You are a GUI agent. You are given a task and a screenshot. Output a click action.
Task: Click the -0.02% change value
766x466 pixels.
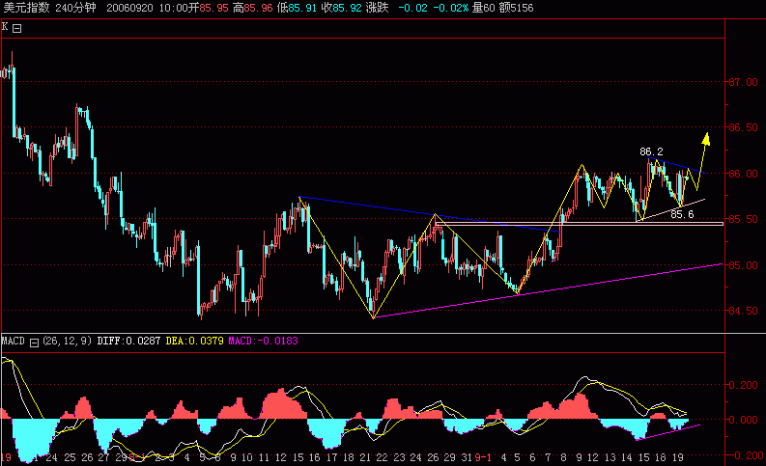click(x=450, y=8)
